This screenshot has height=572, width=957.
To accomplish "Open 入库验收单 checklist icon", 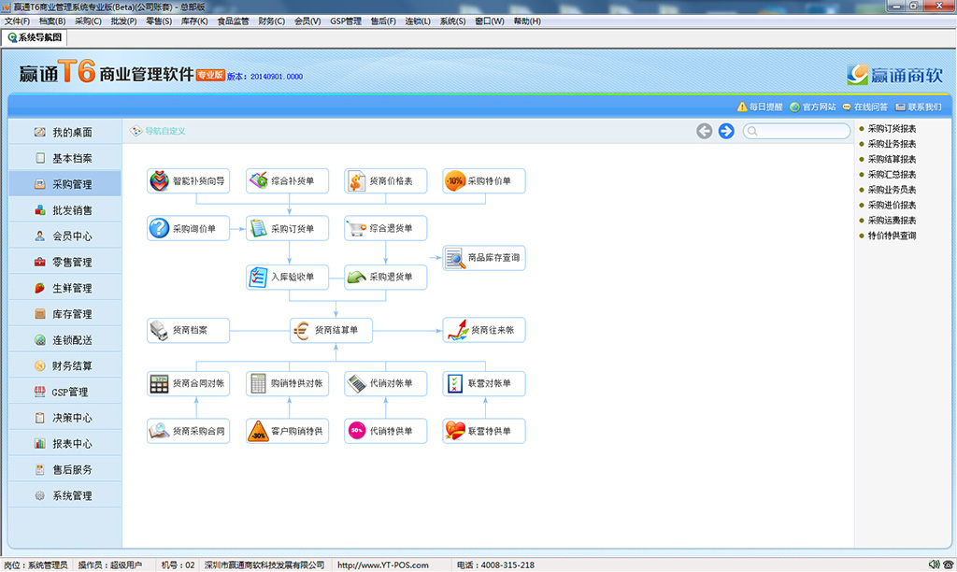I will tap(258, 277).
